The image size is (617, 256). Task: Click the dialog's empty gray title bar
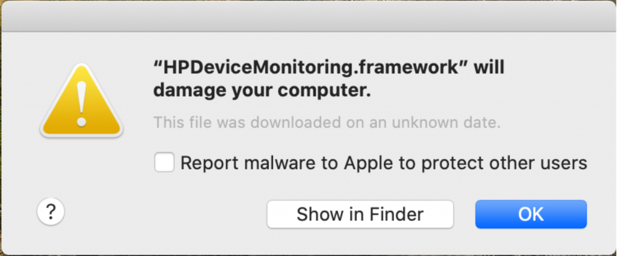point(308,17)
